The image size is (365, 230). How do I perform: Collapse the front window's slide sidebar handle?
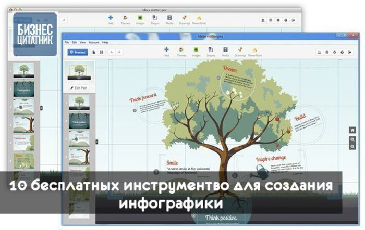(96, 142)
